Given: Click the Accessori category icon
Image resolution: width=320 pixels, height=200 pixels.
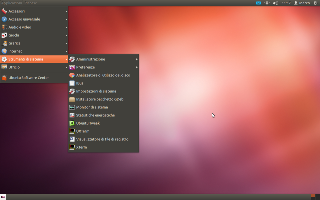Looking at the screenshot, I should point(4,11).
